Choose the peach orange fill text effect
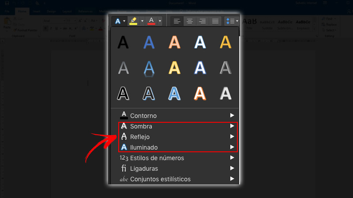The height and width of the screenshot is (198, 353). pos(174,42)
